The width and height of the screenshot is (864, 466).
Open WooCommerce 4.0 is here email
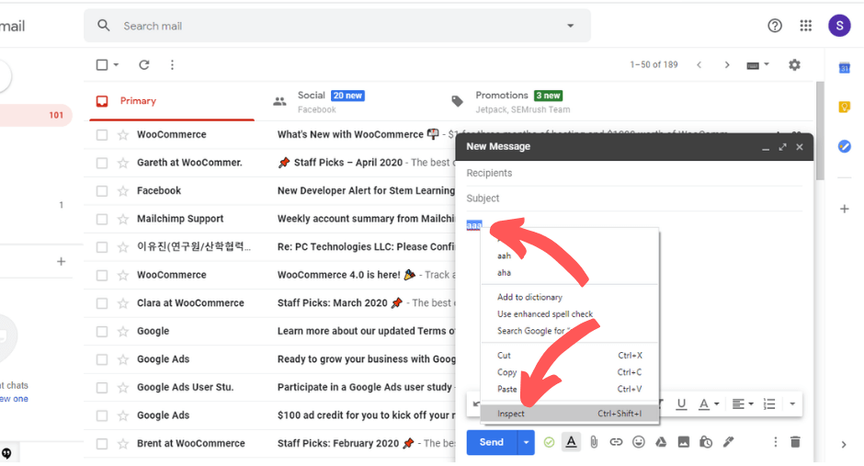click(269, 275)
